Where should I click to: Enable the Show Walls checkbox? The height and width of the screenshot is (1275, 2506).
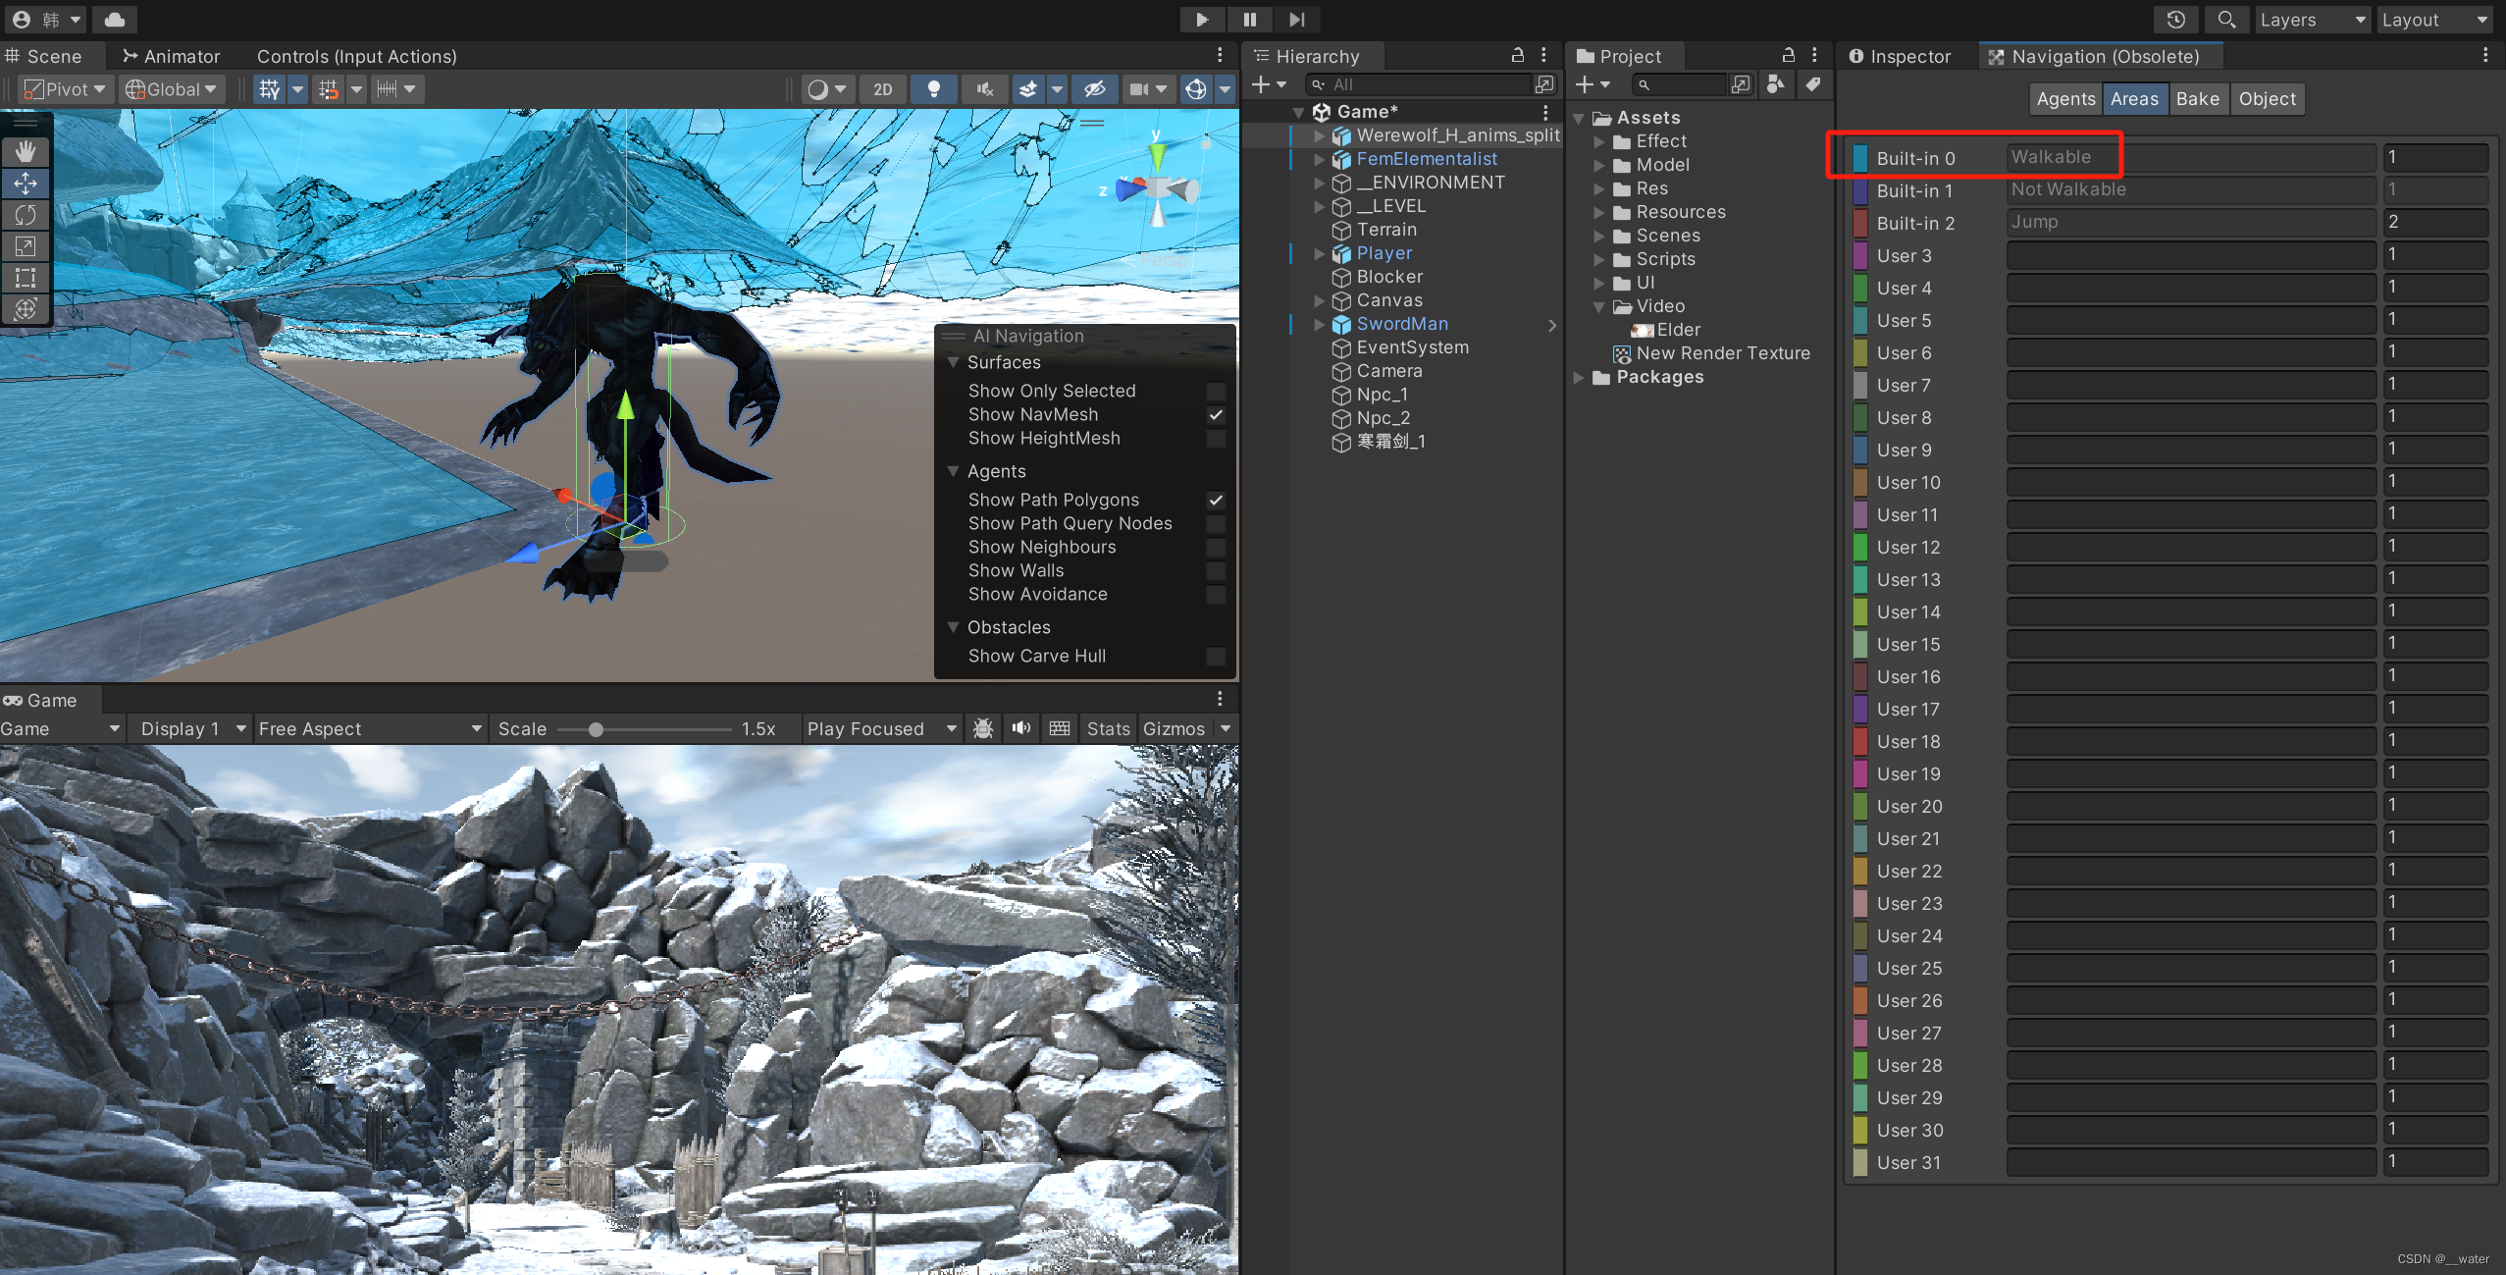(1215, 570)
